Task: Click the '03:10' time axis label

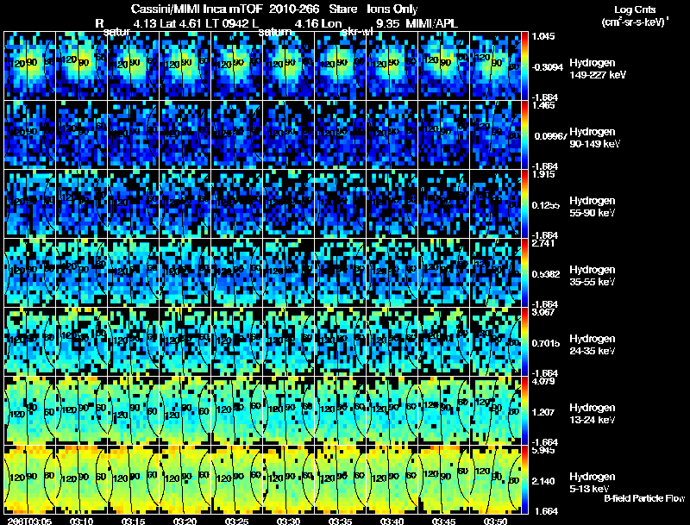Action: tap(81, 521)
